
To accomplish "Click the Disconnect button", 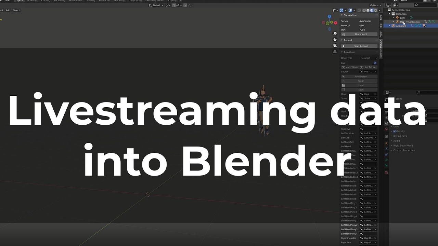I will [359, 34].
